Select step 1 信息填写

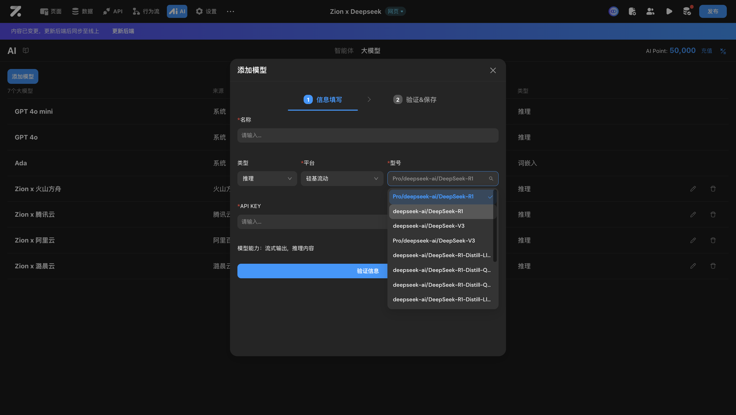[x=323, y=100]
